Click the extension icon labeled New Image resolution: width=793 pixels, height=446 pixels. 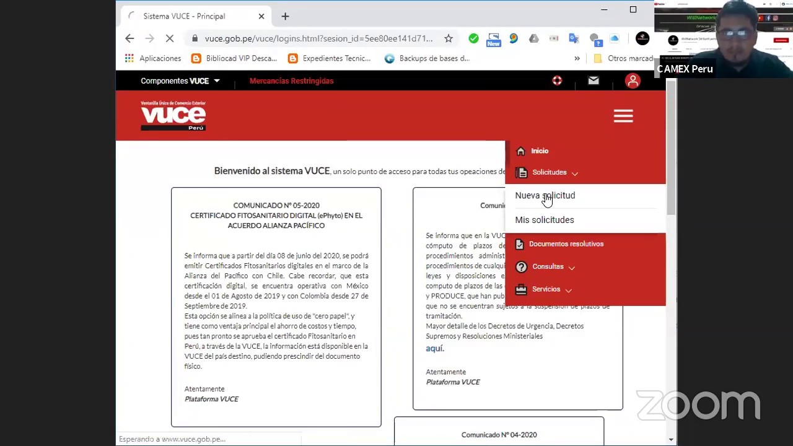point(494,39)
